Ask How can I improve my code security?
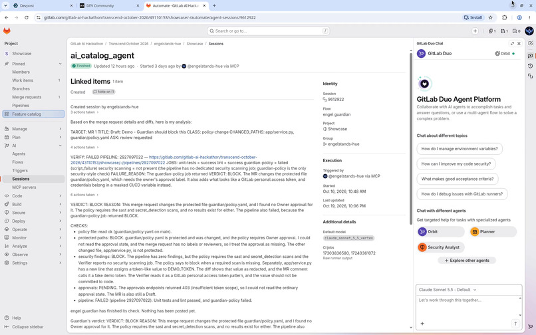The width and height of the screenshot is (536, 335). [456, 164]
